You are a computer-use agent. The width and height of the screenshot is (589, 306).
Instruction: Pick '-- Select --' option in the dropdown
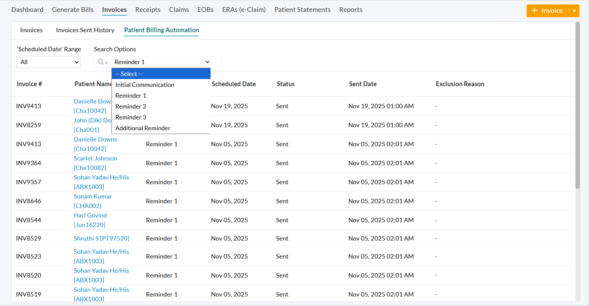click(129, 74)
